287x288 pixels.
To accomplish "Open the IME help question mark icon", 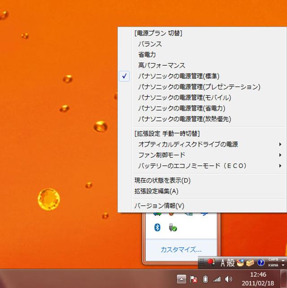I will coord(261,263).
